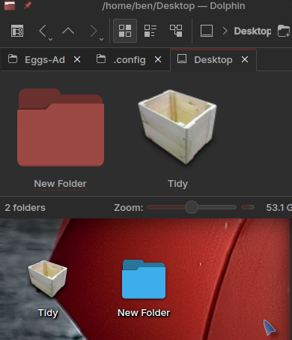292x340 pixels.
Task: Click Desktop in the location breadcrumb
Action: click(252, 32)
